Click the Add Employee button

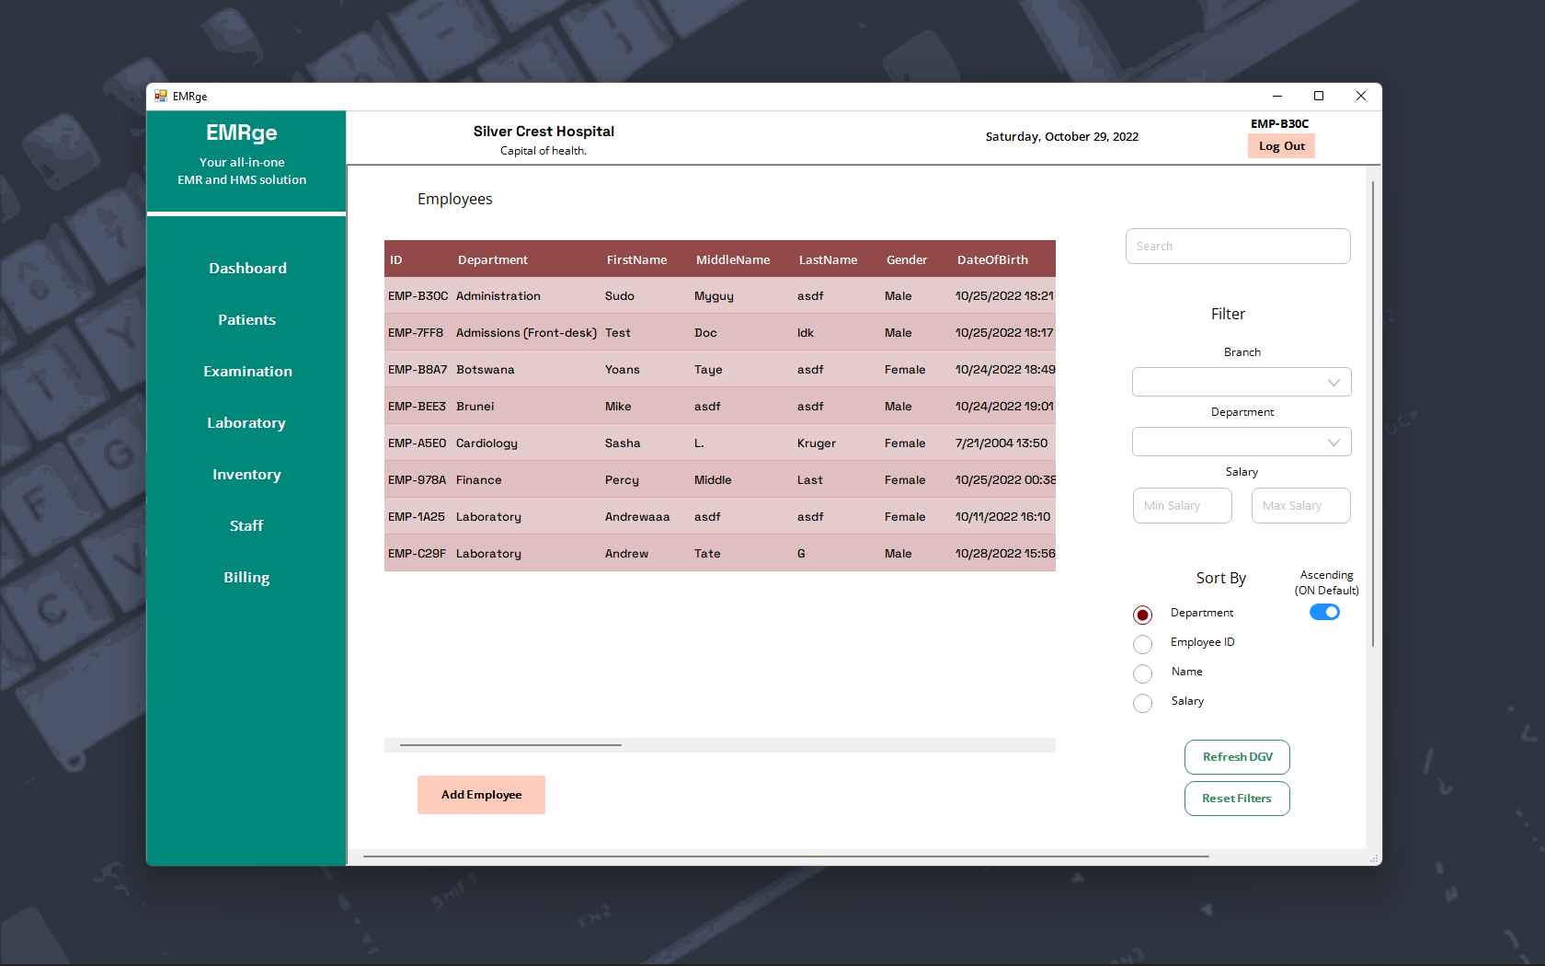(x=481, y=795)
